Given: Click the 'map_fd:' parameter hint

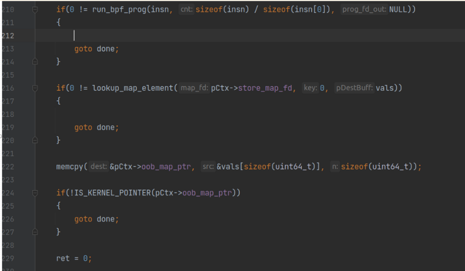Looking at the screenshot, I should pos(194,88).
